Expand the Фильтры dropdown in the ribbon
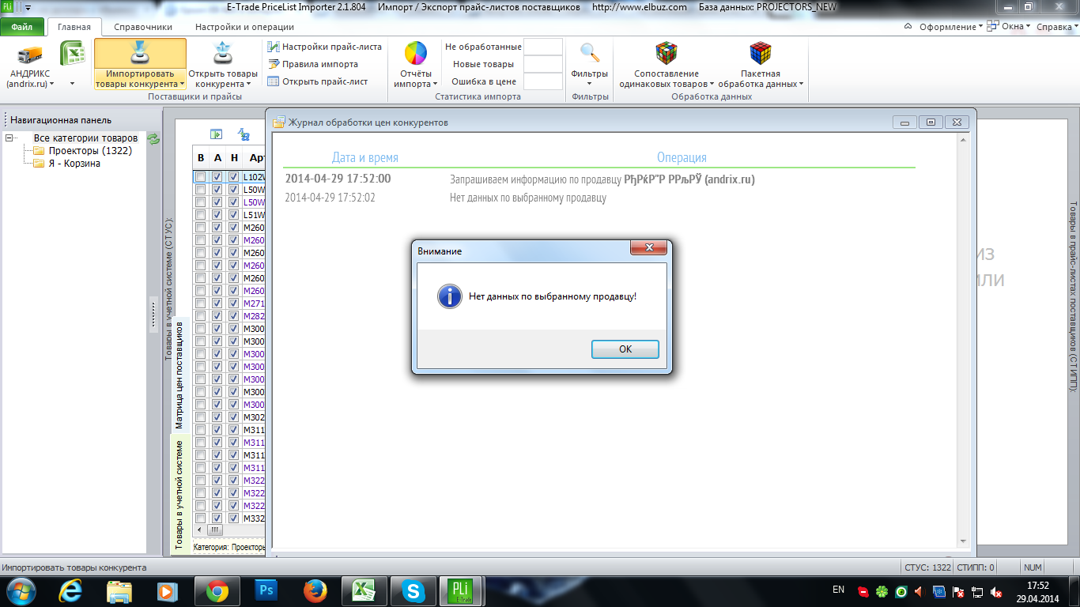The image size is (1080, 607). point(589,84)
